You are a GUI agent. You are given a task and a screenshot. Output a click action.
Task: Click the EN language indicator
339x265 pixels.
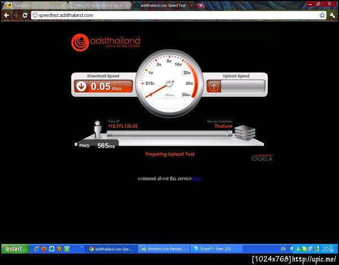(283, 249)
